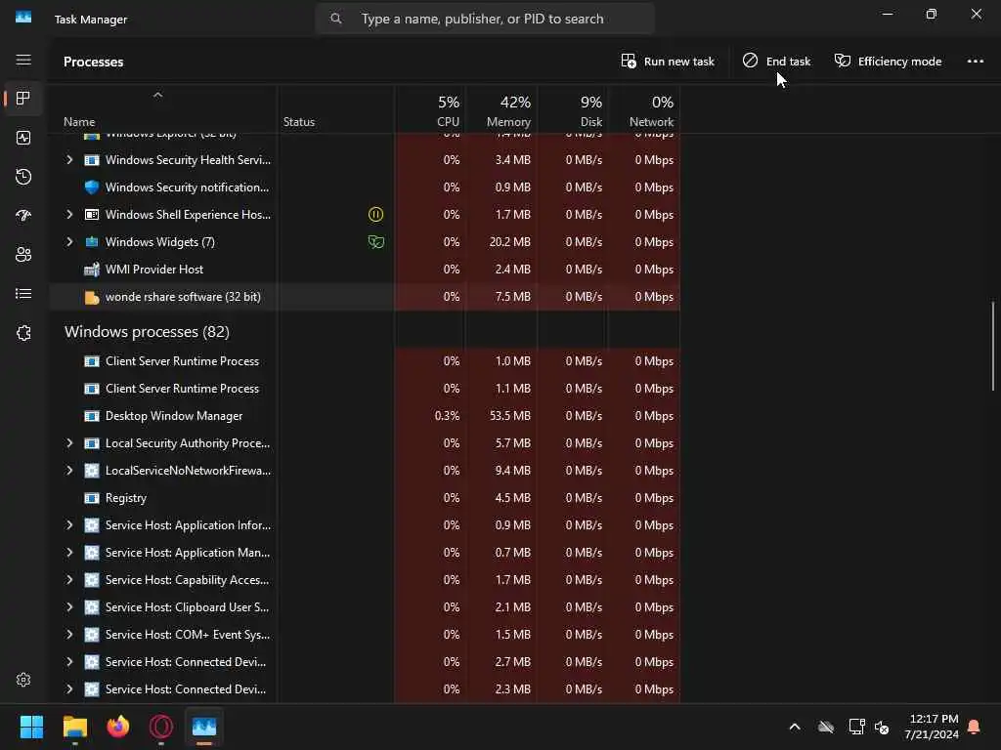Expand Service Host: Capability Access row
The image size is (1001, 750).
69,580
